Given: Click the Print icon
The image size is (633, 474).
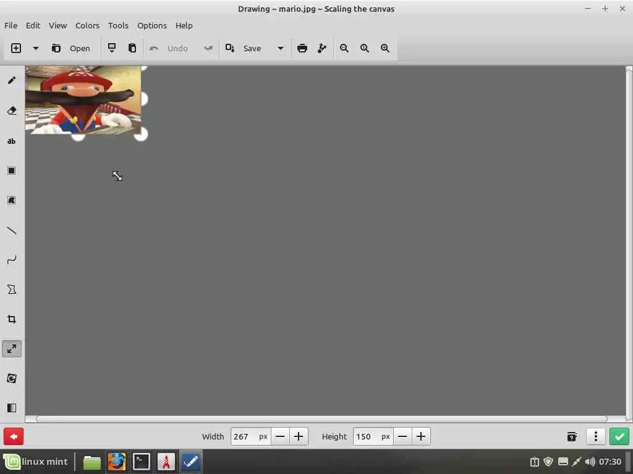Looking at the screenshot, I should (x=302, y=48).
